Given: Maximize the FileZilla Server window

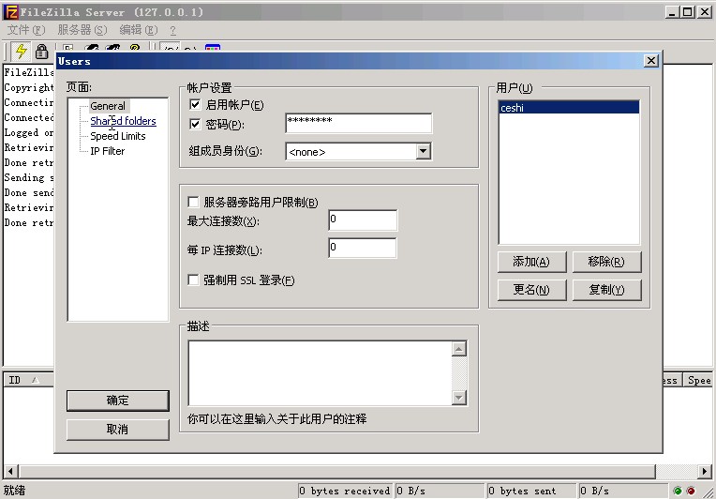Looking at the screenshot, I should pos(688,12).
